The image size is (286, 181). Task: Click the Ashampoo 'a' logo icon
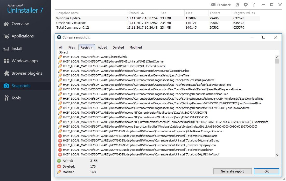[x=237, y=5]
